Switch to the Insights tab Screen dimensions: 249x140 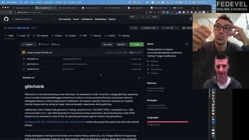point(110,35)
